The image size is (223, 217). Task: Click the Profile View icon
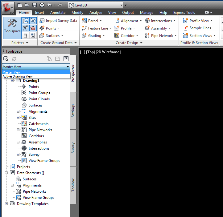tap(185, 21)
